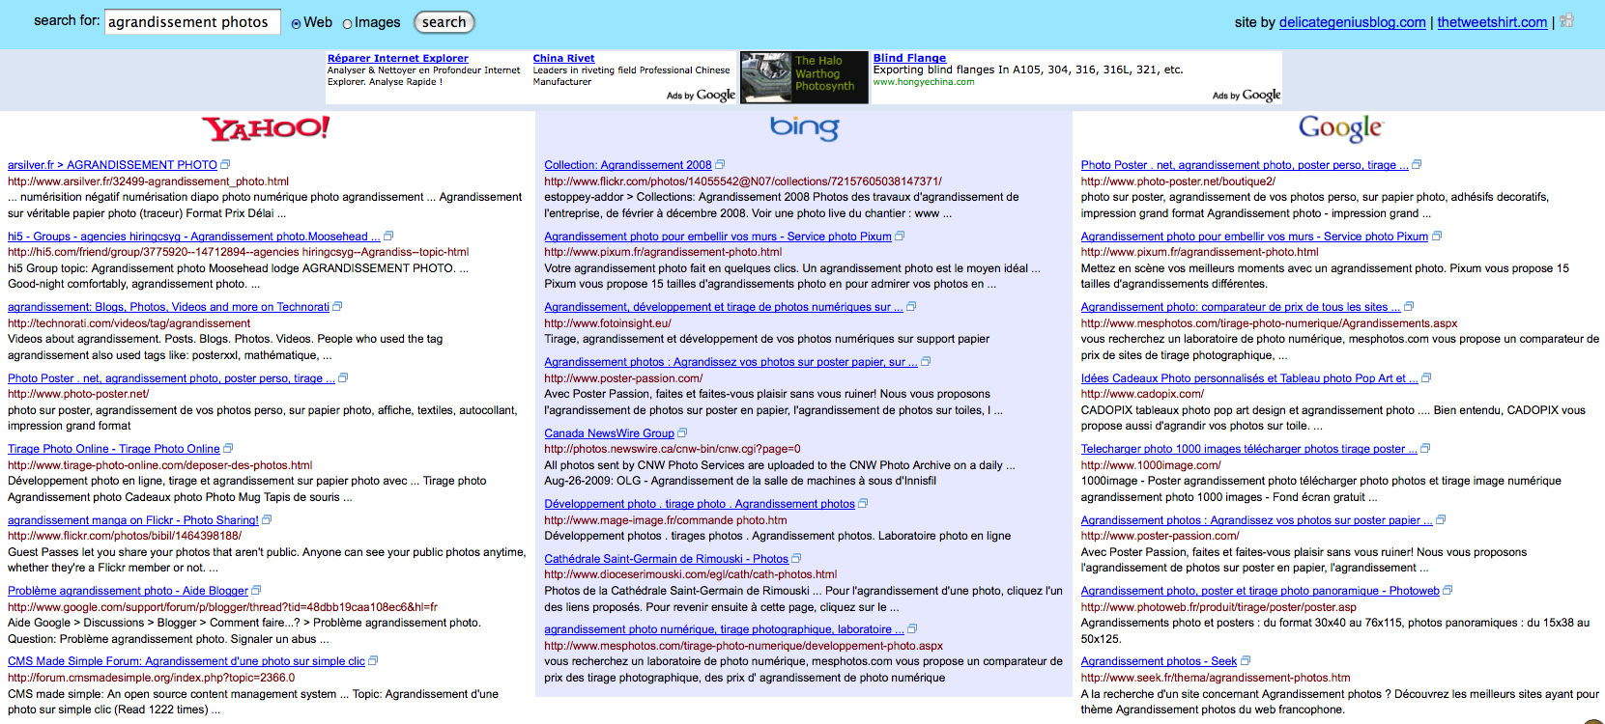Open new-window icon beside Bing poster papier result

926,362
